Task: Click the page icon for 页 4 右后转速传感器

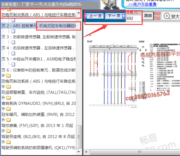Action: click(14, 42)
